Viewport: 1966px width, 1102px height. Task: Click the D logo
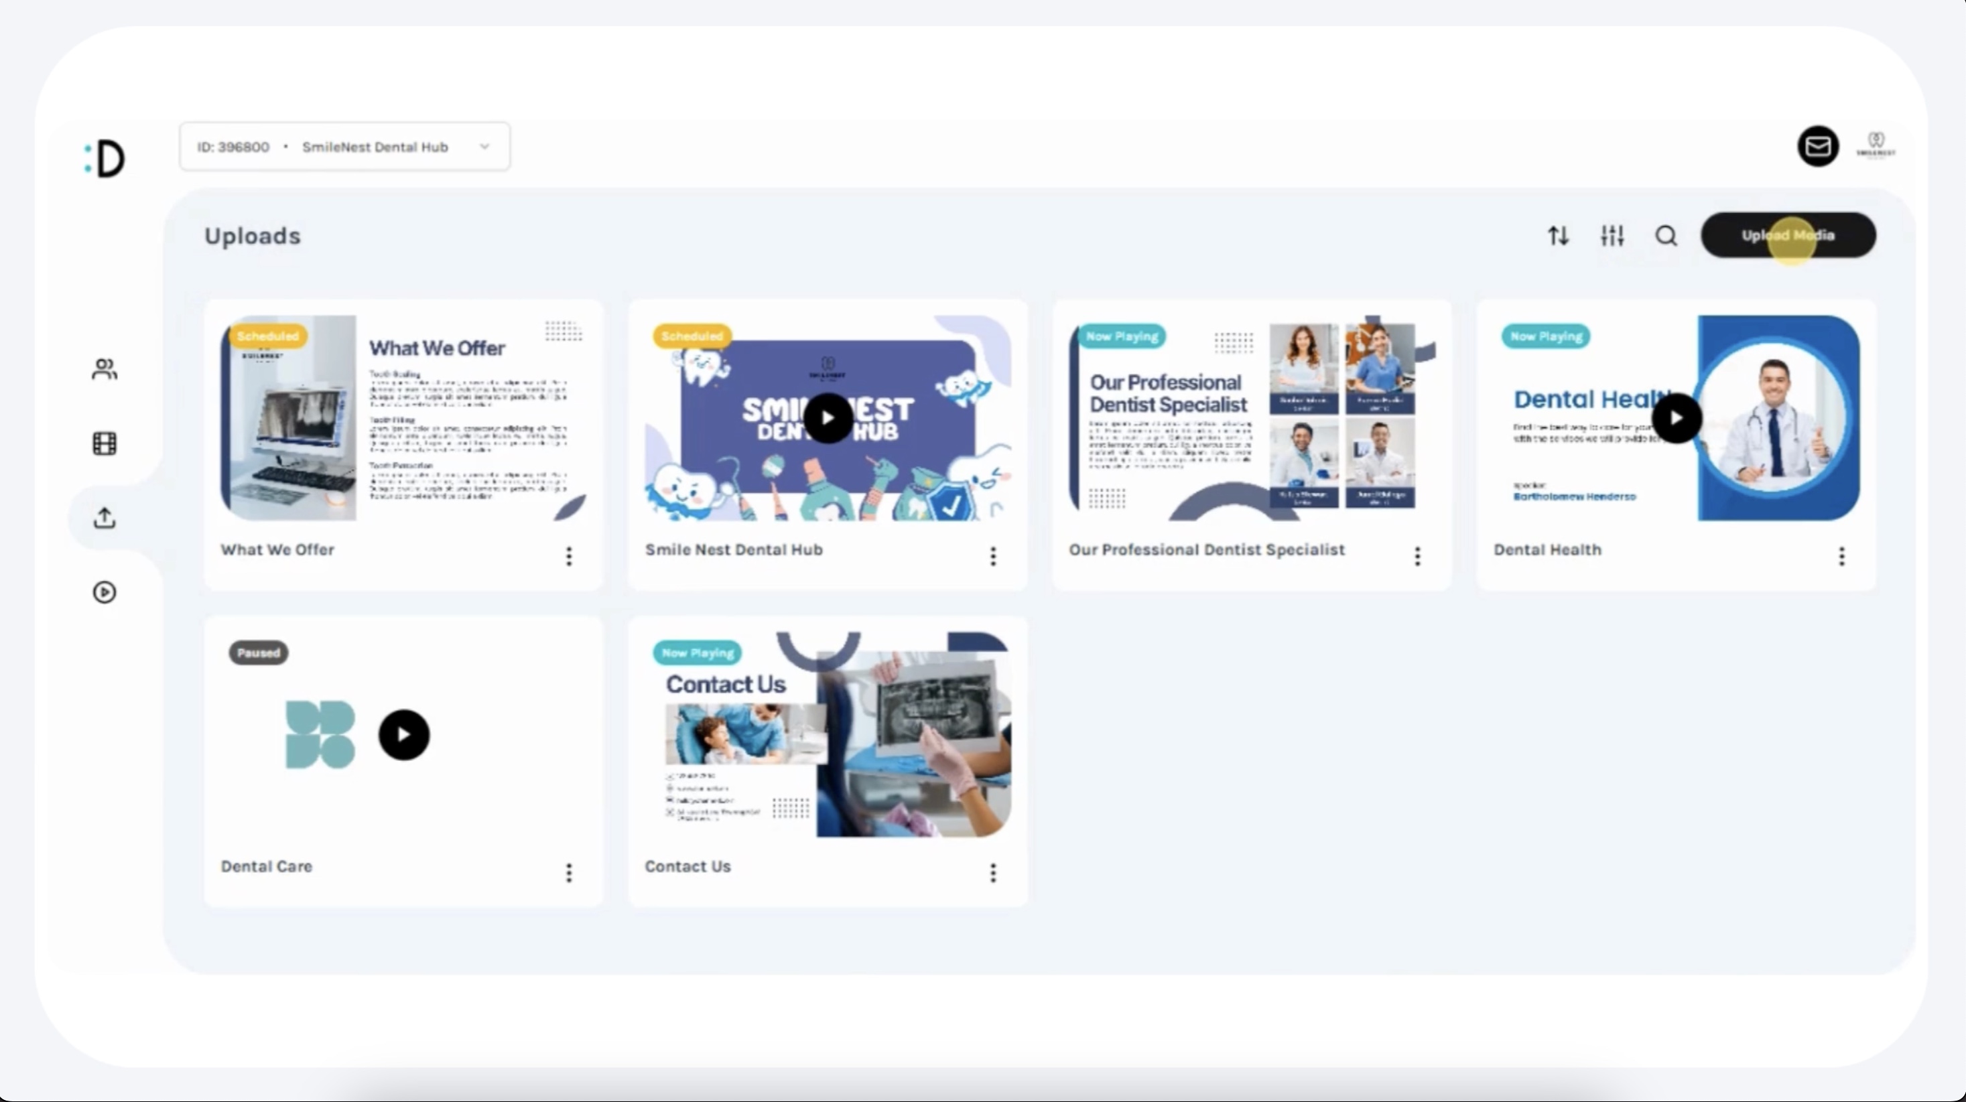click(x=105, y=159)
